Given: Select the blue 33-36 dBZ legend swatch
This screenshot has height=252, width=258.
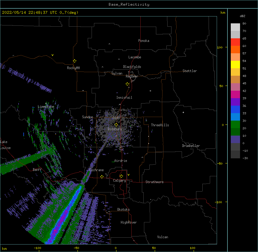Looking at the screenshot, I should tap(235, 109).
